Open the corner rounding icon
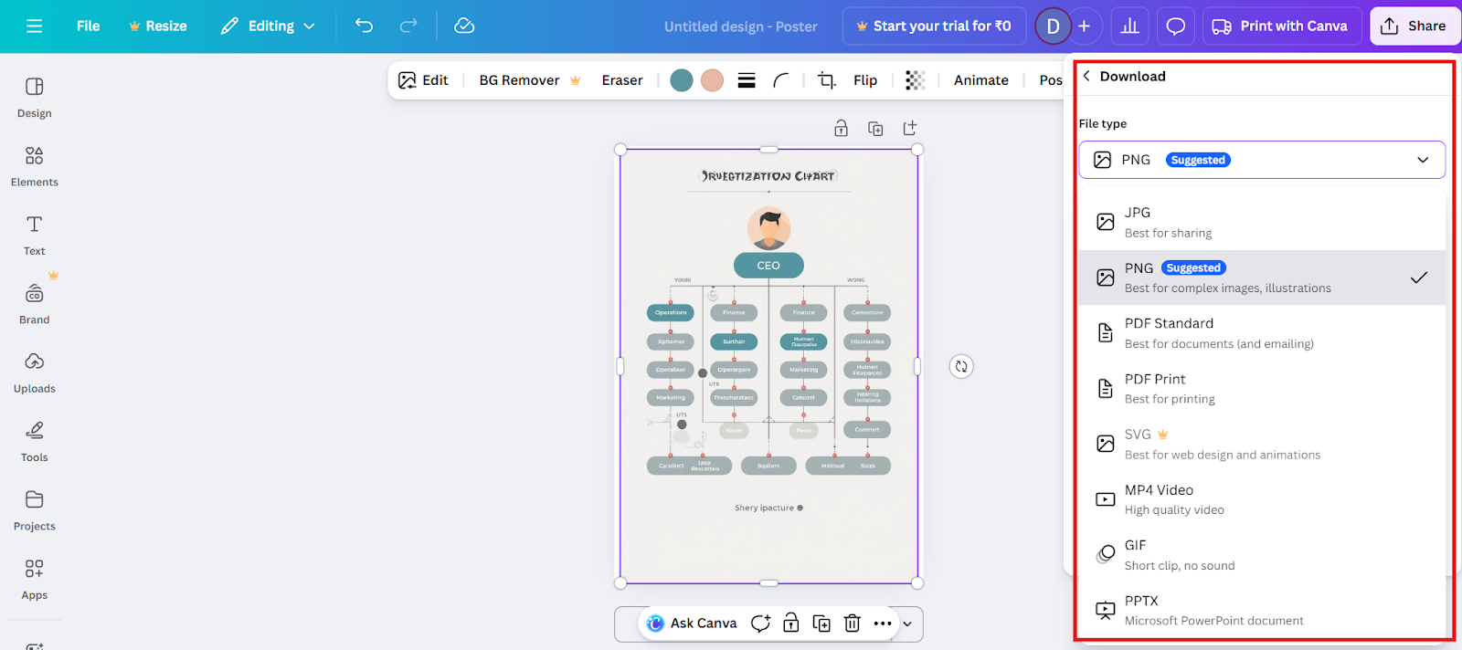1462x650 pixels. 781,80
